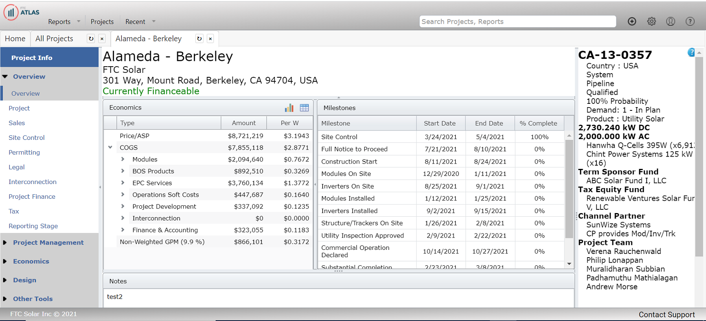The width and height of the screenshot is (706, 321).
Task: Click the Search Projects, Reports field
Action: [x=518, y=22]
